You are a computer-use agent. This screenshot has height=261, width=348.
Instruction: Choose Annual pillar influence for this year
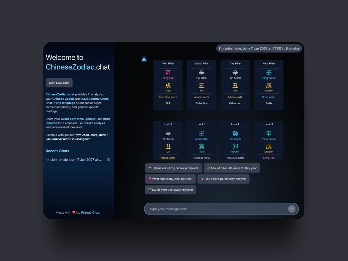[x=232, y=168]
